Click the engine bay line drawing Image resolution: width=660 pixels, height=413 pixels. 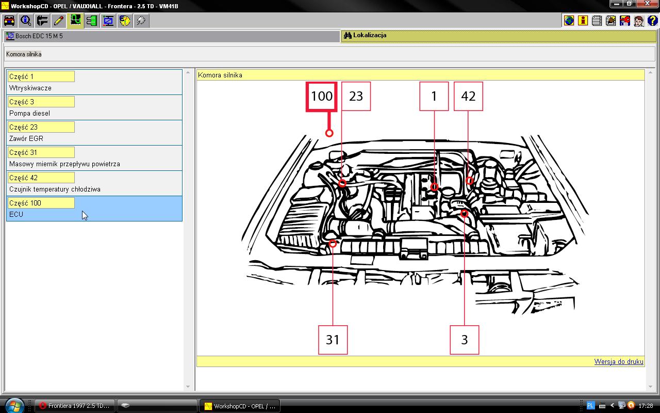[415, 225]
